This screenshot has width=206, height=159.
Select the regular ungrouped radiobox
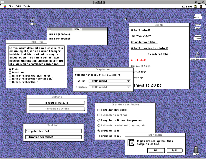pyautogui.click(x=99, y=120)
